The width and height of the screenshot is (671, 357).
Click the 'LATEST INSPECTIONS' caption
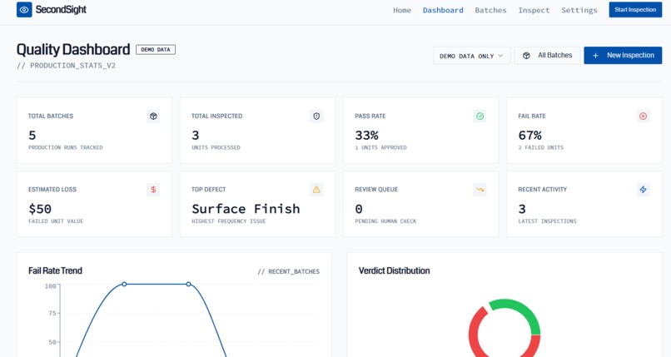547,221
